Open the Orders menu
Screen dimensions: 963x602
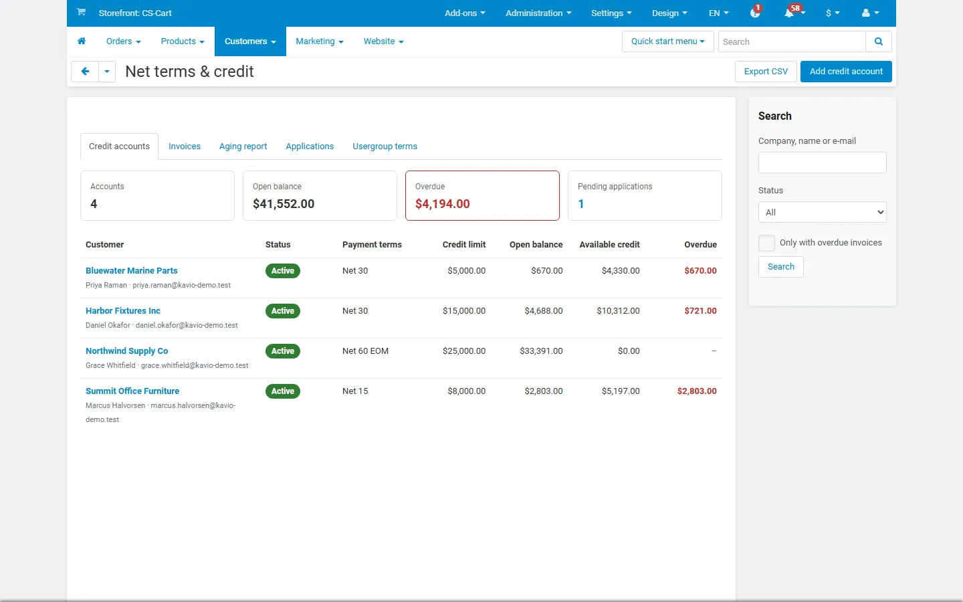pos(124,41)
